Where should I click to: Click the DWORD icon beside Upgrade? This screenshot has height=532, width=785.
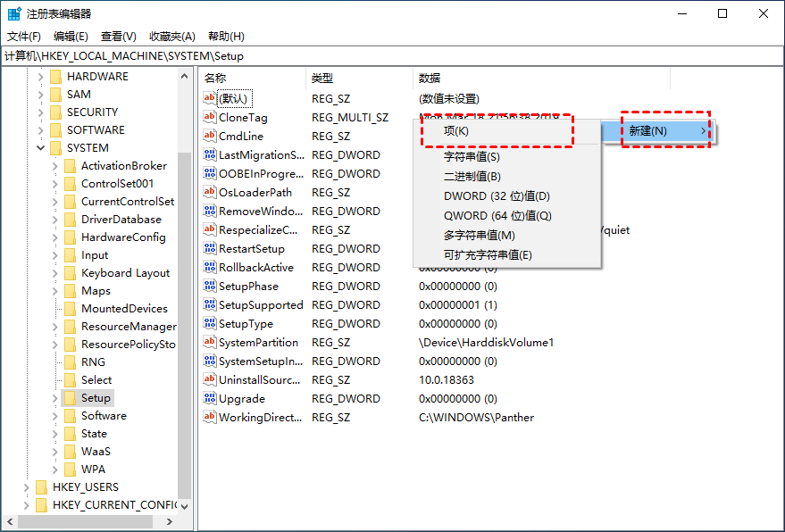click(209, 398)
